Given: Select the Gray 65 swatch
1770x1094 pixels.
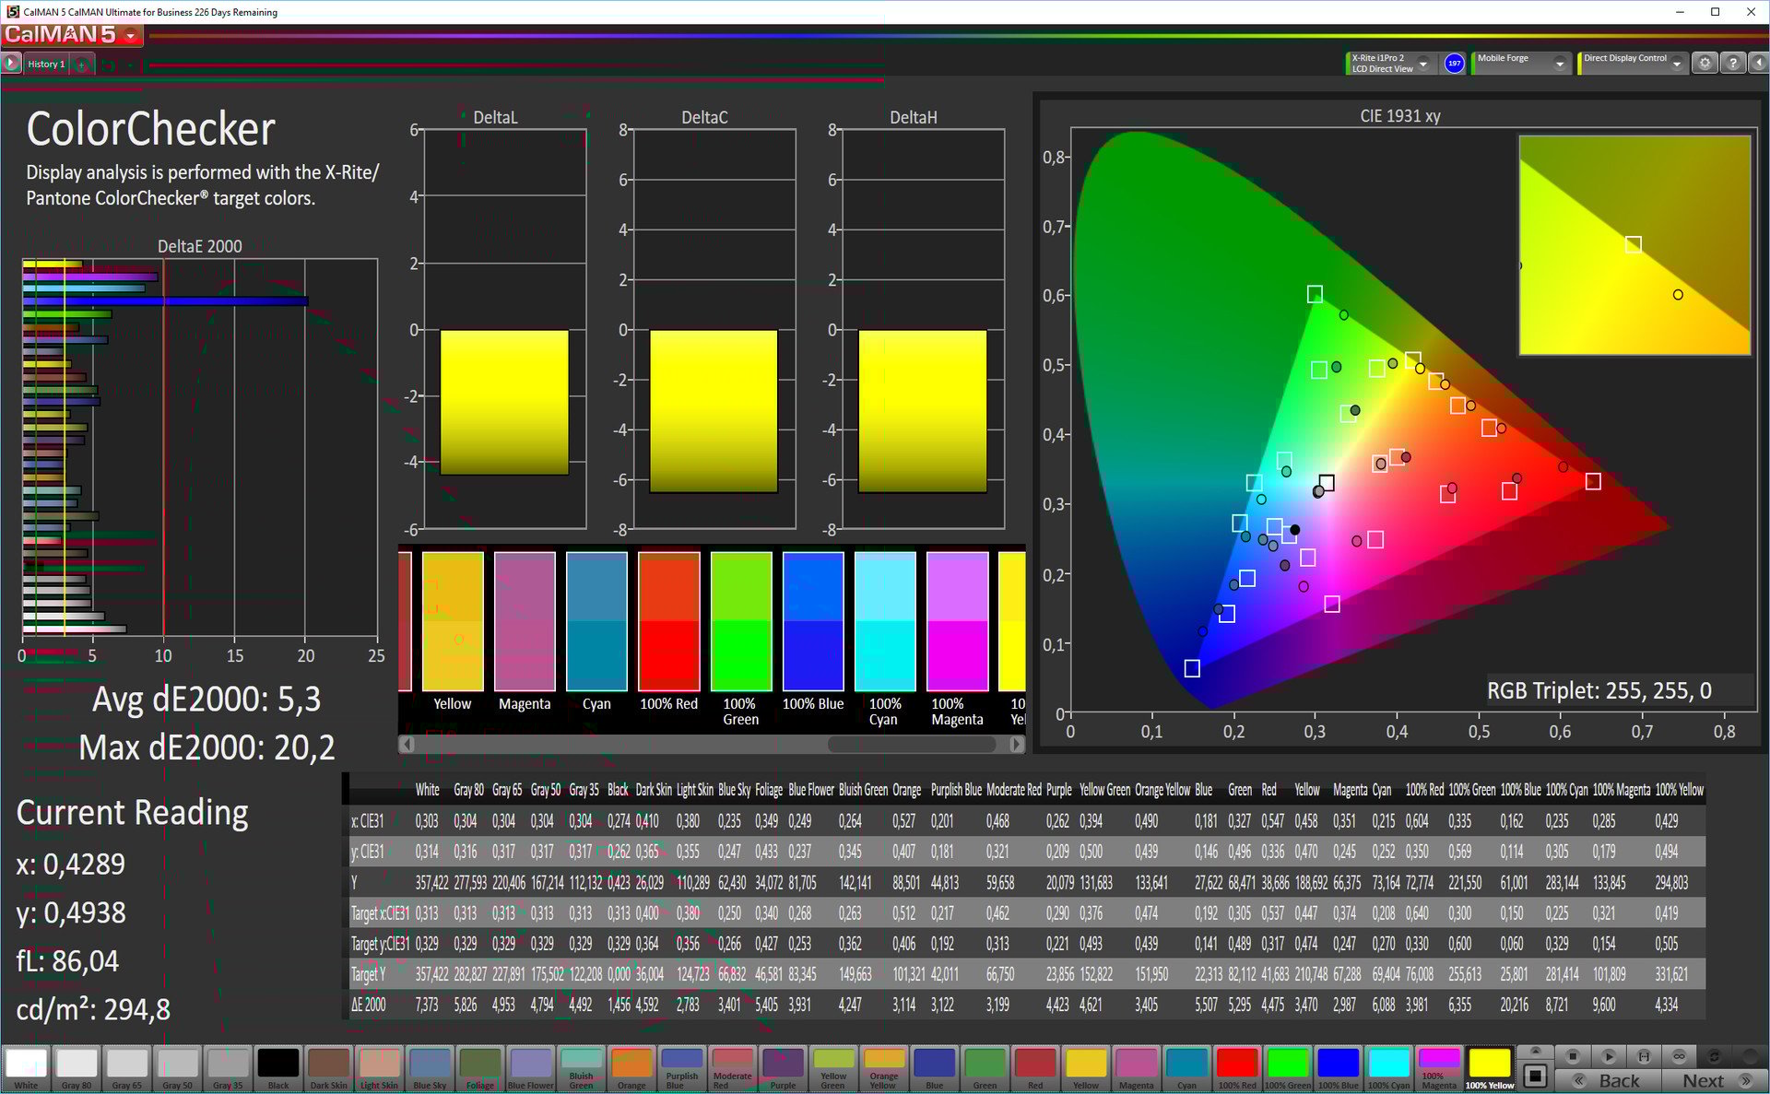Looking at the screenshot, I should pos(127,1069).
